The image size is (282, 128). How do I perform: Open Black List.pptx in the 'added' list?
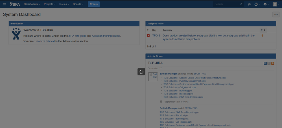(x=175, y=115)
